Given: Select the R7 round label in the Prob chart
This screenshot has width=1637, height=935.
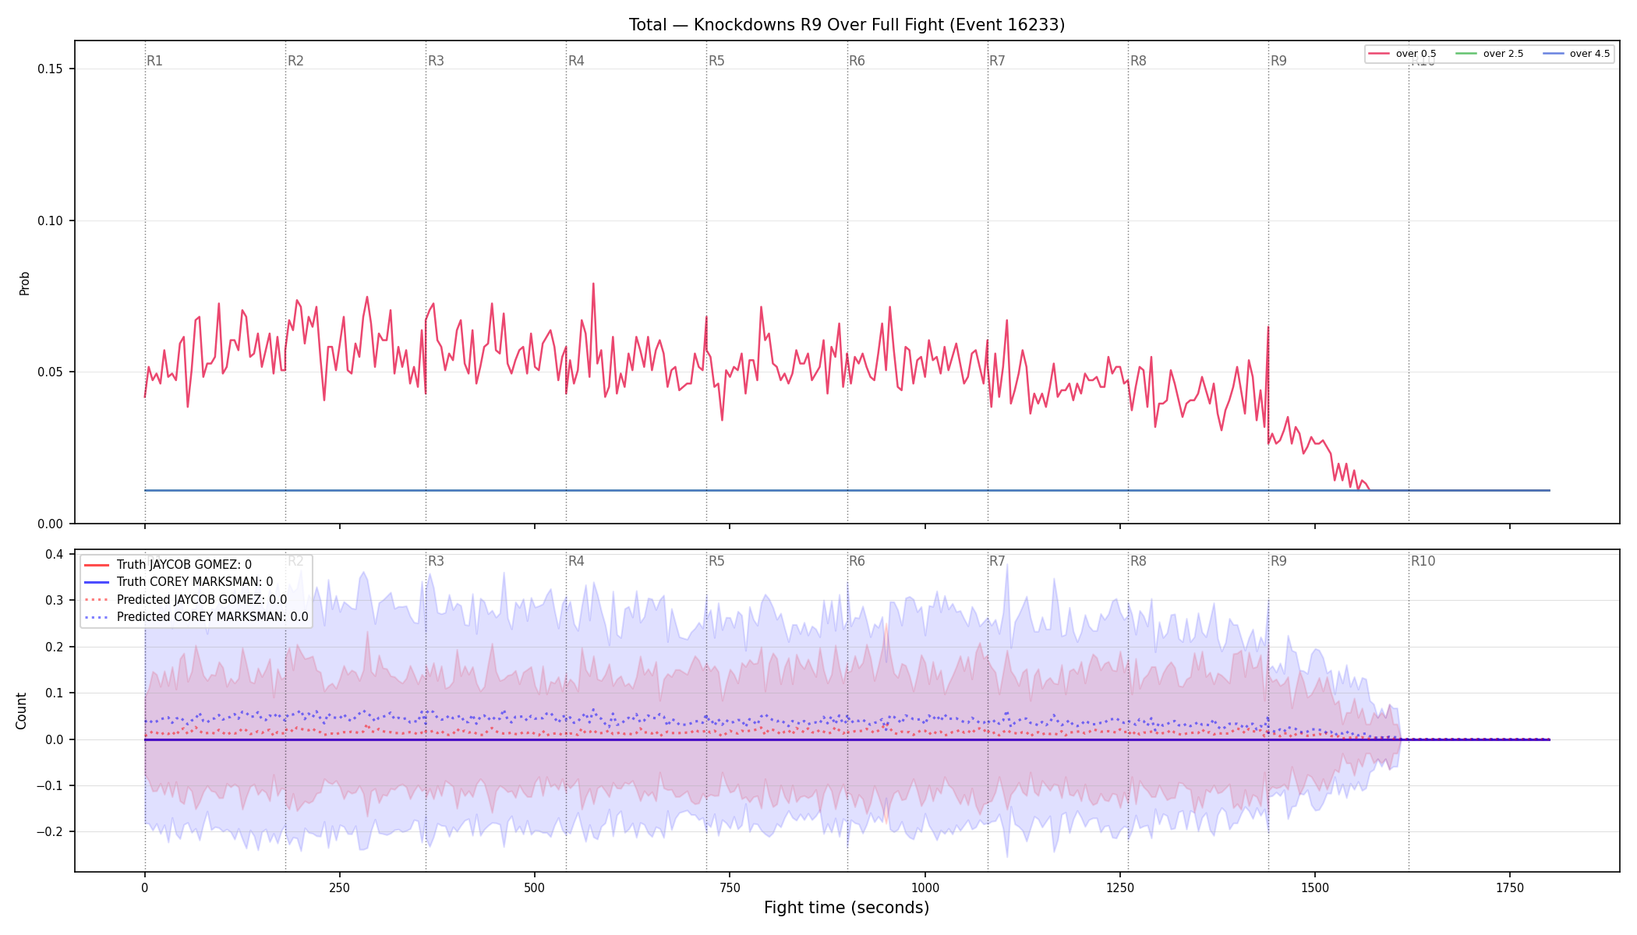Looking at the screenshot, I should tap(997, 61).
